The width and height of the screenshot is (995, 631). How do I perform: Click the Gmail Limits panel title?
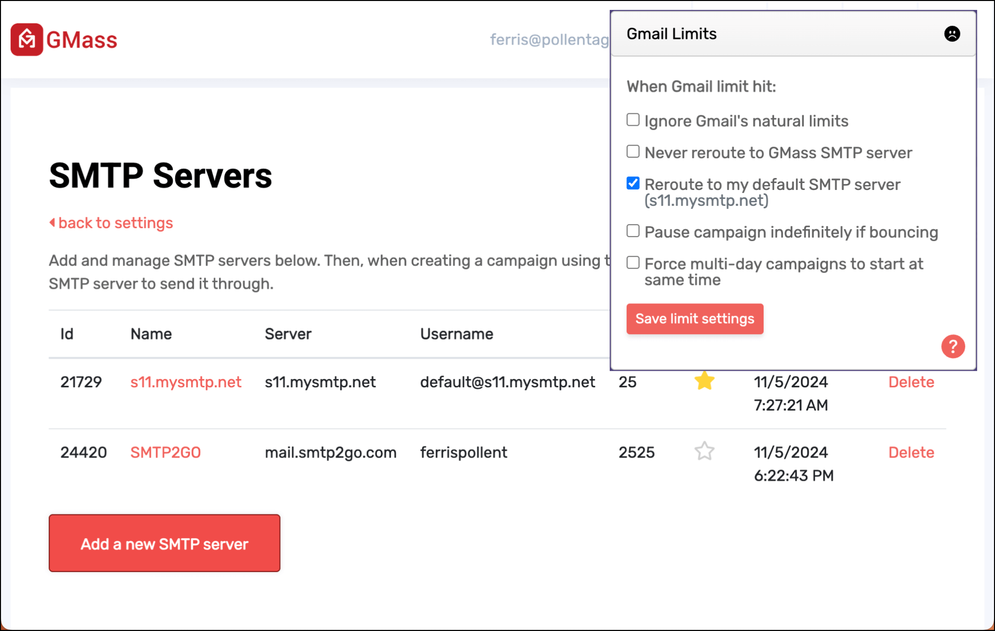671,34
